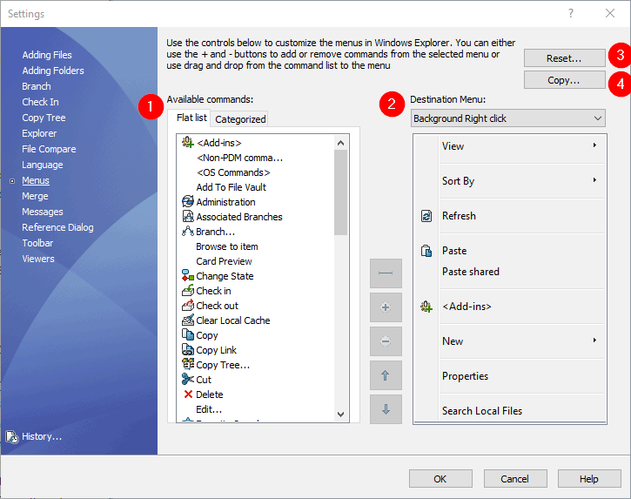This screenshot has width=631, height=499.
Task: Click the Cut scissors icon
Action: pos(188,380)
